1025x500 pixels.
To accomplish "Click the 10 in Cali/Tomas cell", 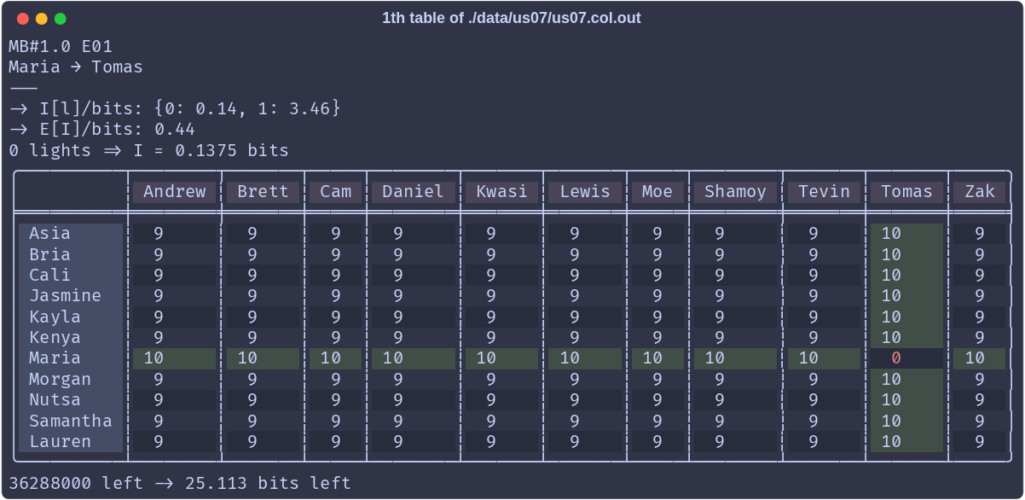I will pos(891,275).
